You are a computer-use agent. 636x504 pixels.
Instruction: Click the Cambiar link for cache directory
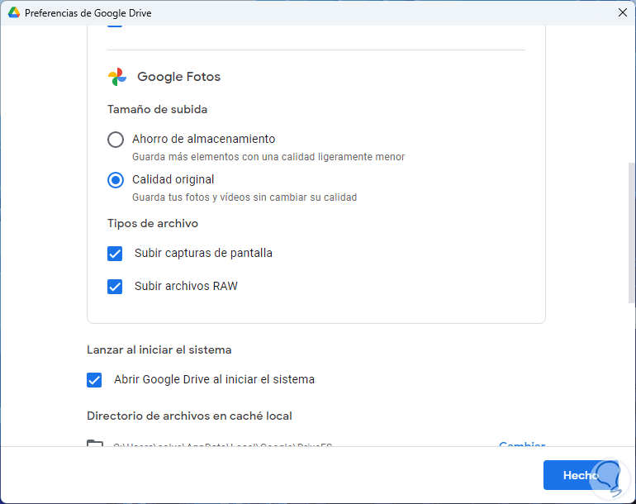522,445
